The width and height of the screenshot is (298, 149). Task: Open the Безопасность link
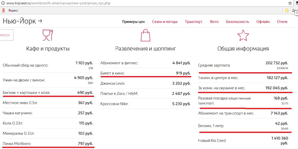(237, 22)
